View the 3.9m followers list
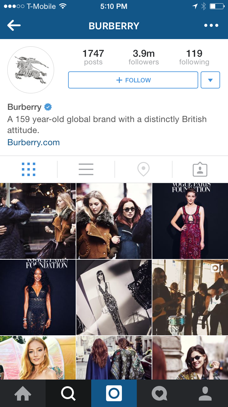Image resolution: width=228 pixels, height=407 pixels. coord(144,57)
